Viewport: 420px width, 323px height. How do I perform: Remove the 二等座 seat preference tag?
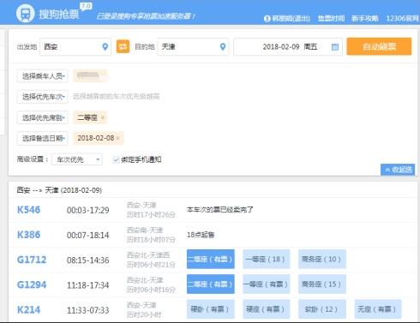coord(103,117)
